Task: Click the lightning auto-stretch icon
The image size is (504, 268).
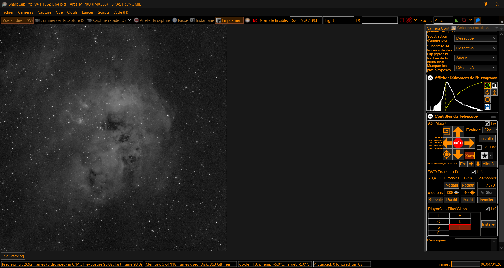Action: click(487, 92)
